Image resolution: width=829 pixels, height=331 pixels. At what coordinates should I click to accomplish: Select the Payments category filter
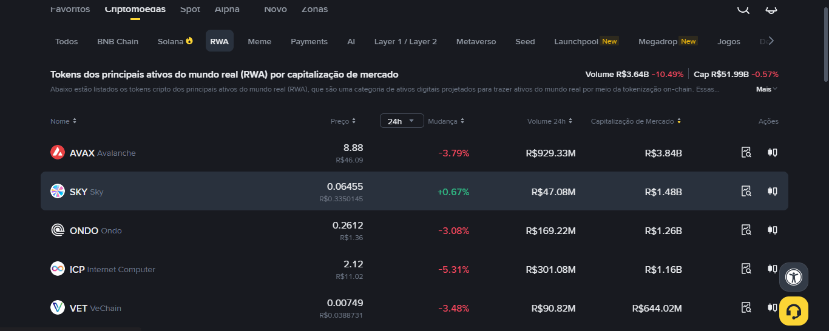pyautogui.click(x=309, y=41)
